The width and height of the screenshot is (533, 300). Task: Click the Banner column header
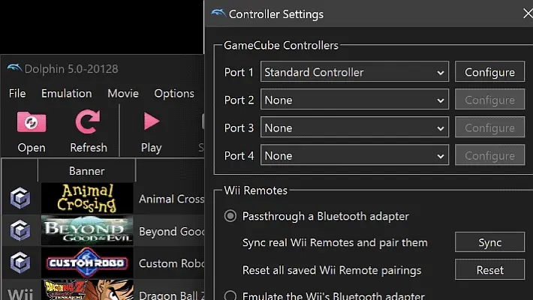click(86, 171)
